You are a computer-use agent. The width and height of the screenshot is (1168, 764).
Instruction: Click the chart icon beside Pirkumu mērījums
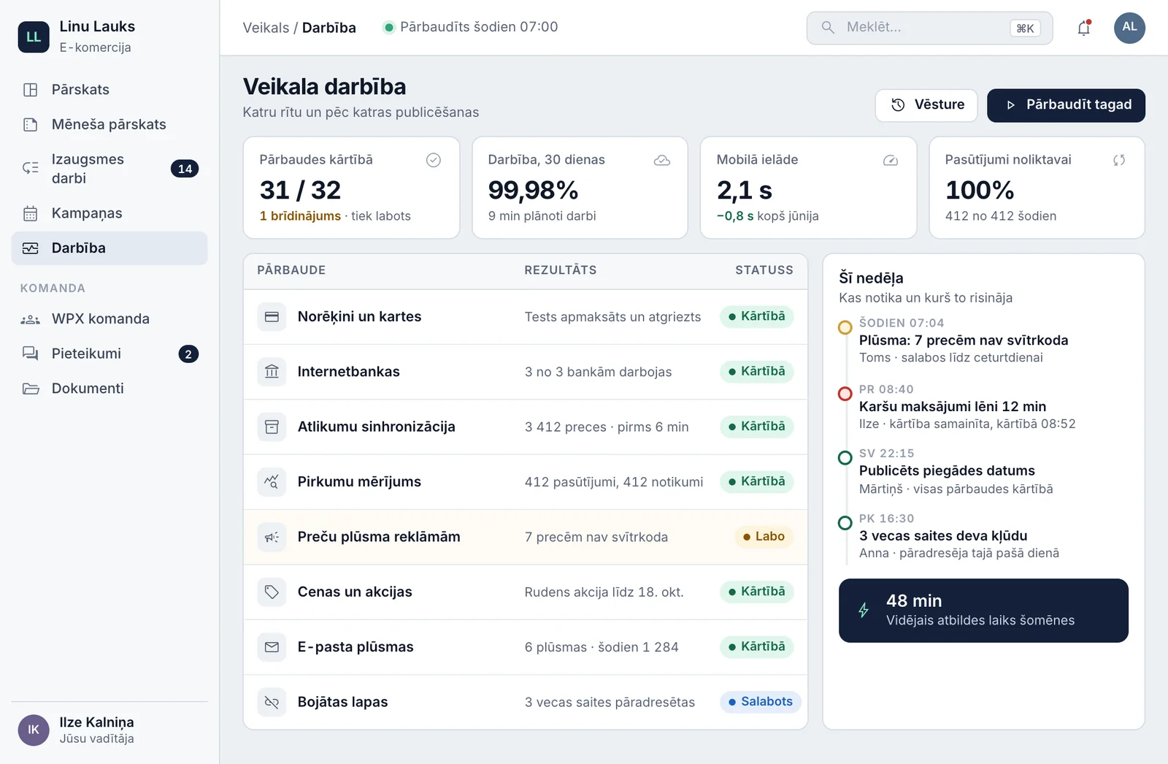(x=272, y=482)
